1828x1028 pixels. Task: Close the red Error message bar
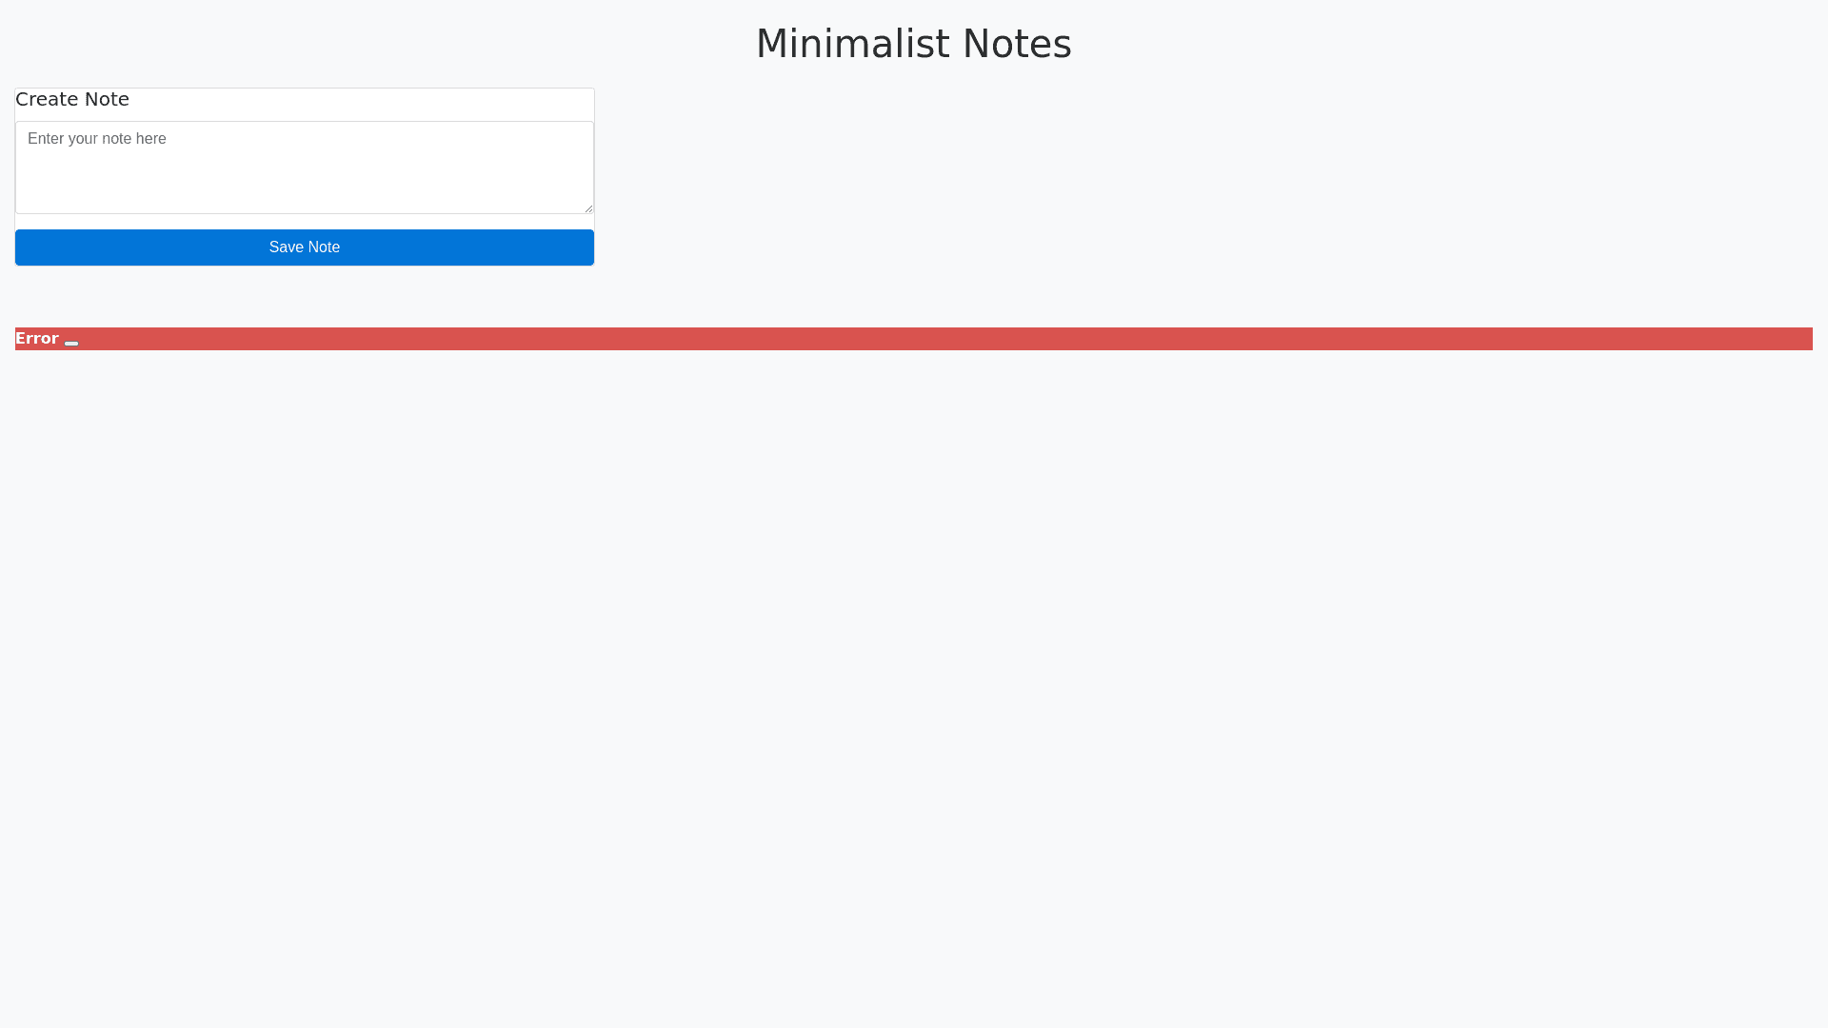[x=71, y=343]
